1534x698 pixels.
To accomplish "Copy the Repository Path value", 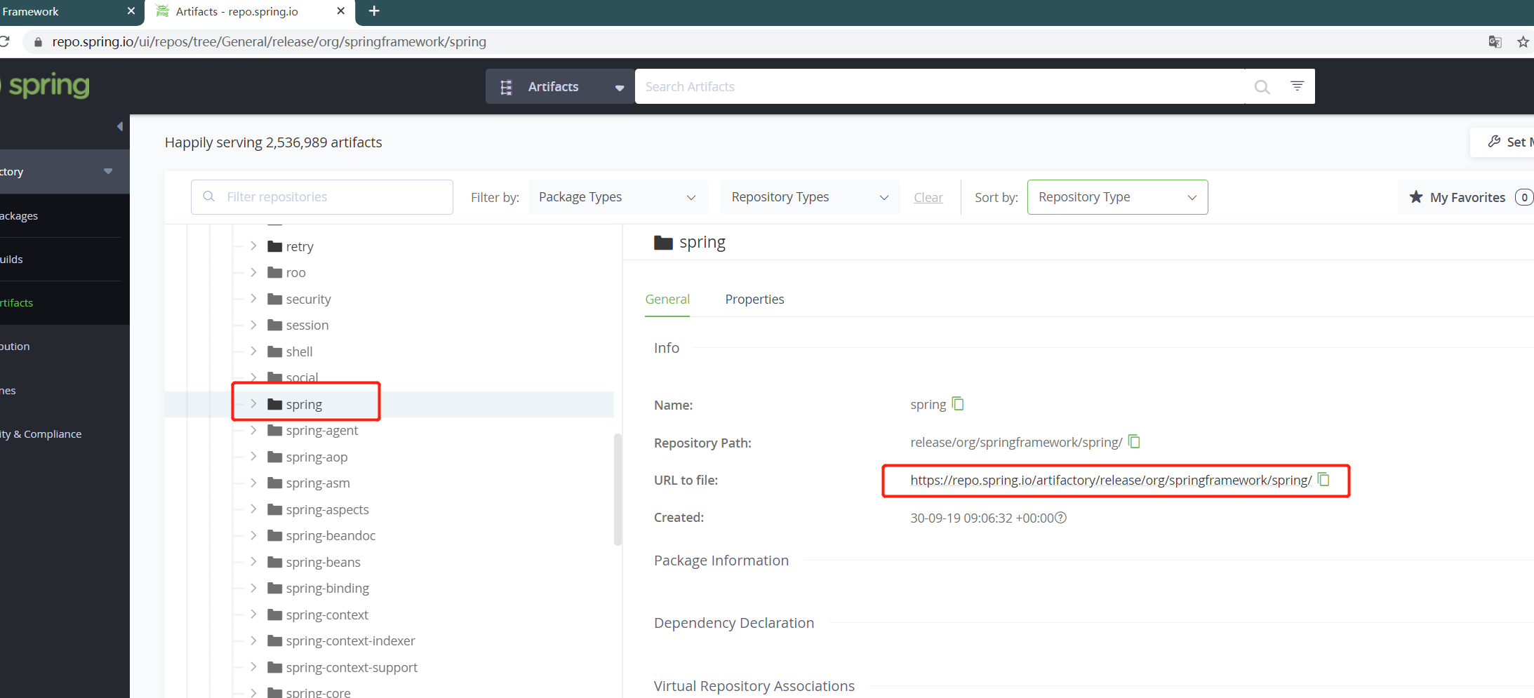I will click(x=1134, y=442).
